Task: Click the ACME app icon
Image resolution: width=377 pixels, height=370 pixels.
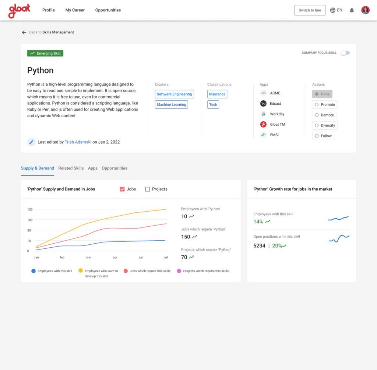Action: [263, 93]
